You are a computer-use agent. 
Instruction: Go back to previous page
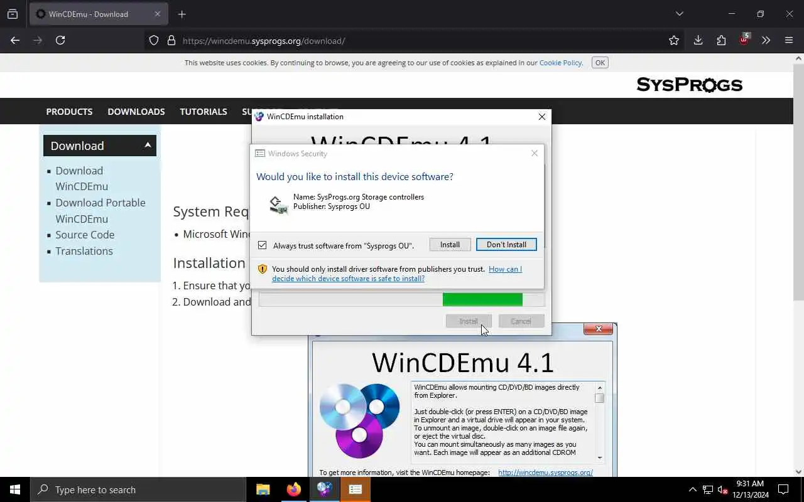(x=15, y=40)
